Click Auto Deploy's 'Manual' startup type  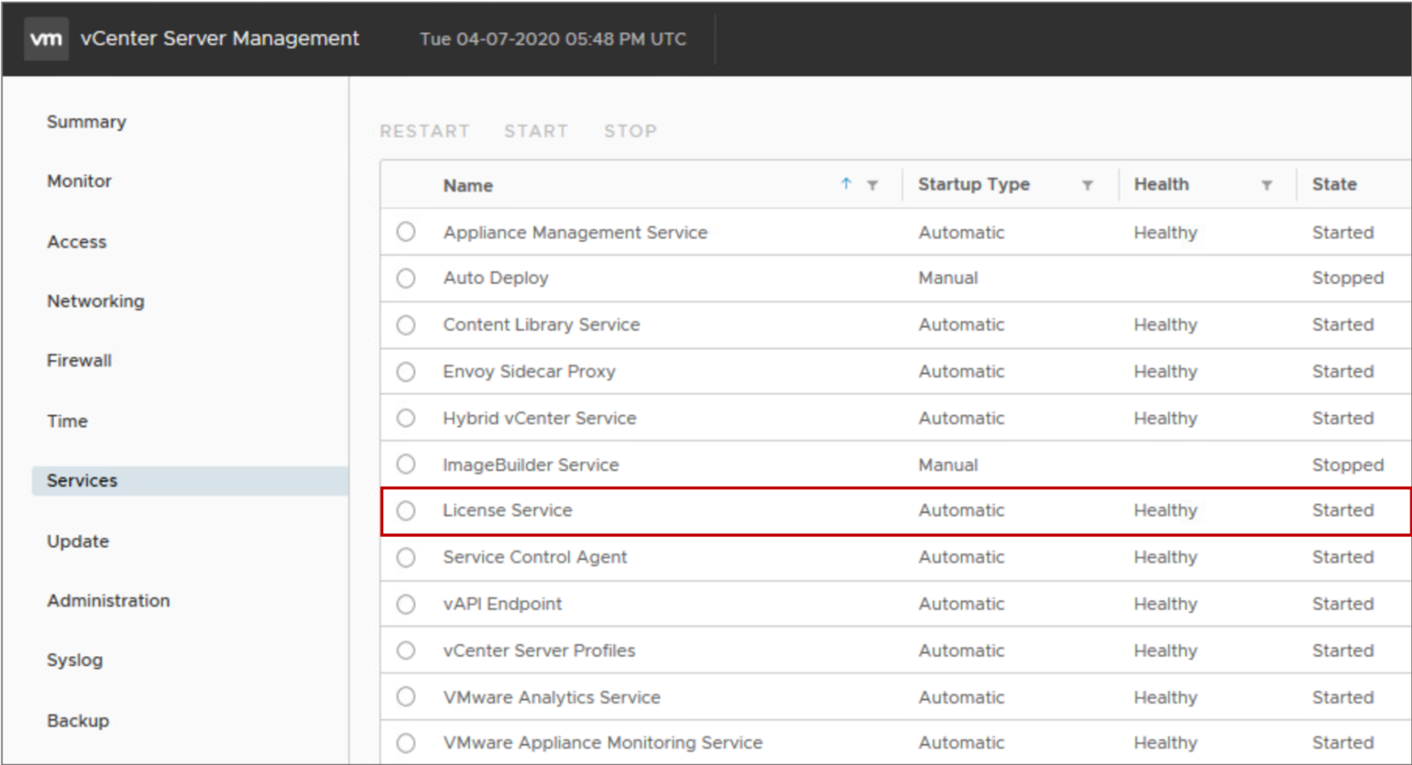point(948,278)
